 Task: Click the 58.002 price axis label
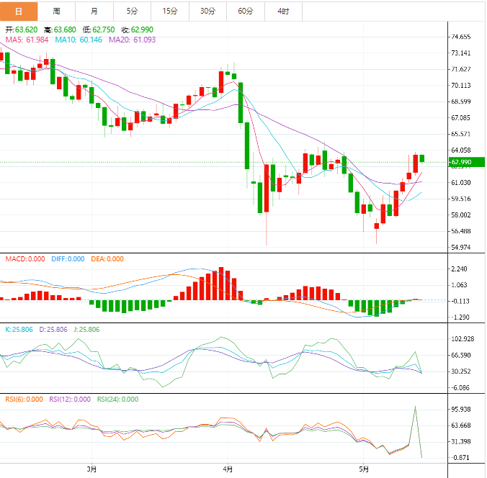pos(461,215)
